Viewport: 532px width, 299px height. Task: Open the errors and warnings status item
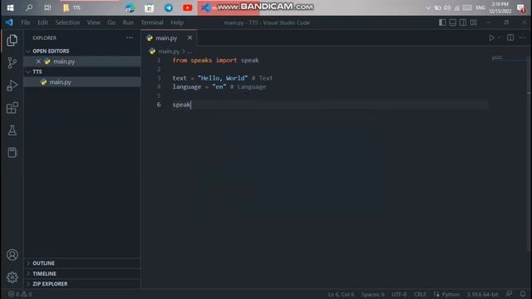tap(20, 294)
